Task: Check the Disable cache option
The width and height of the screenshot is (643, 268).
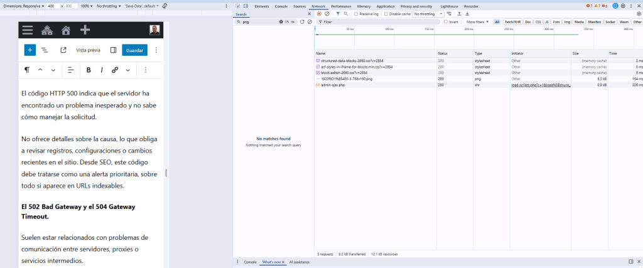Action: point(386,13)
